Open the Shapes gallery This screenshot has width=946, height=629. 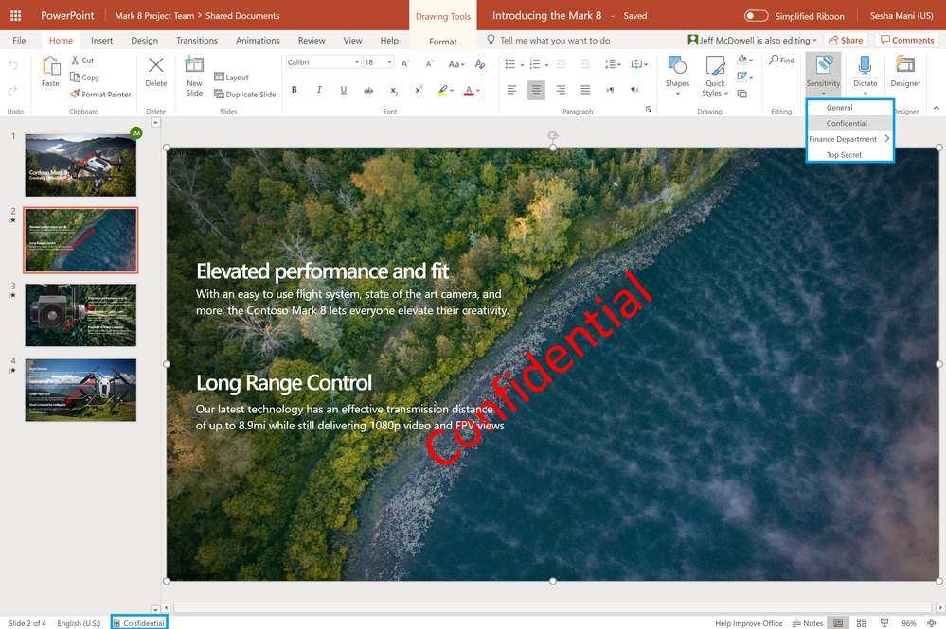[x=677, y=73]
